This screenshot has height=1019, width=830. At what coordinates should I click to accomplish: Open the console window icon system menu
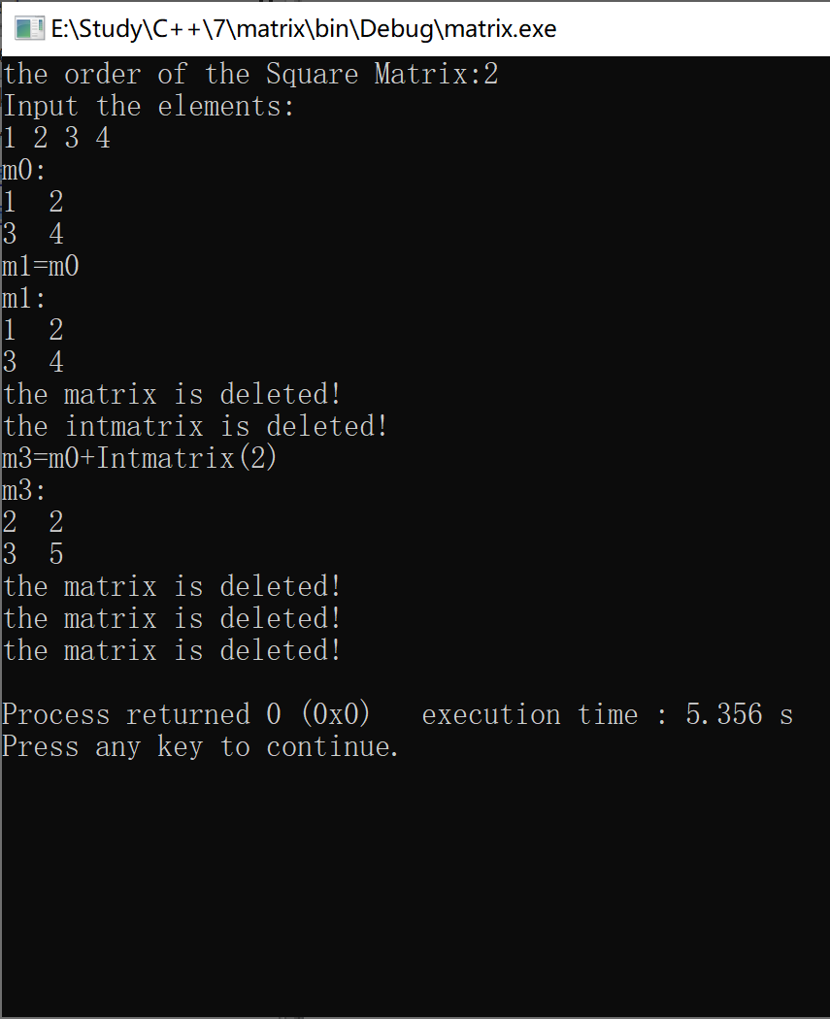pyautogui.click(x=29, y=28)
